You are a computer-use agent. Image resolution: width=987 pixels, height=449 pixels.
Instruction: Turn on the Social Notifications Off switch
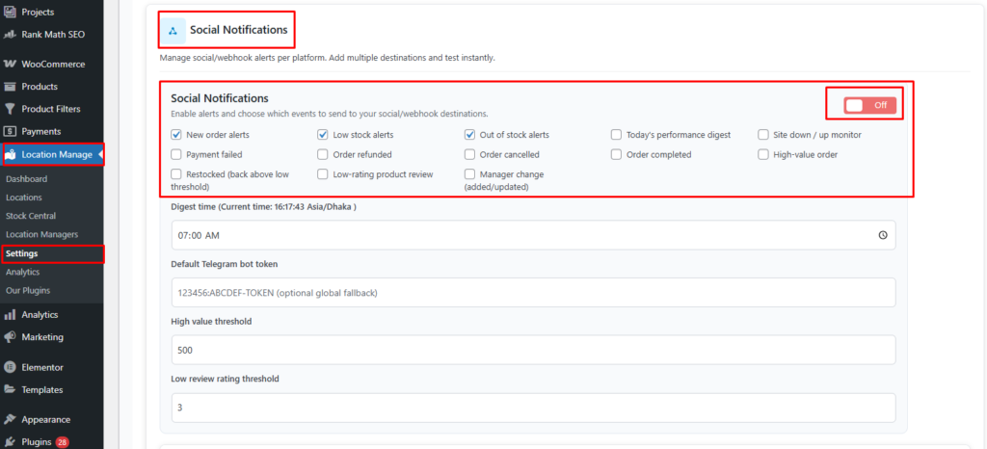pos(869,105)
